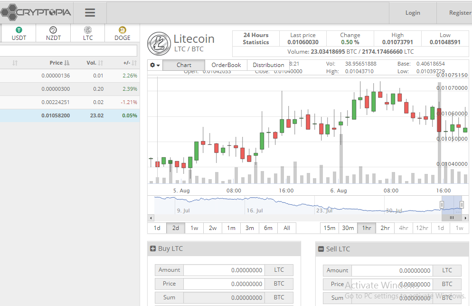
Task: Click the chart navigator right scroll arrow
Action: 466,218
